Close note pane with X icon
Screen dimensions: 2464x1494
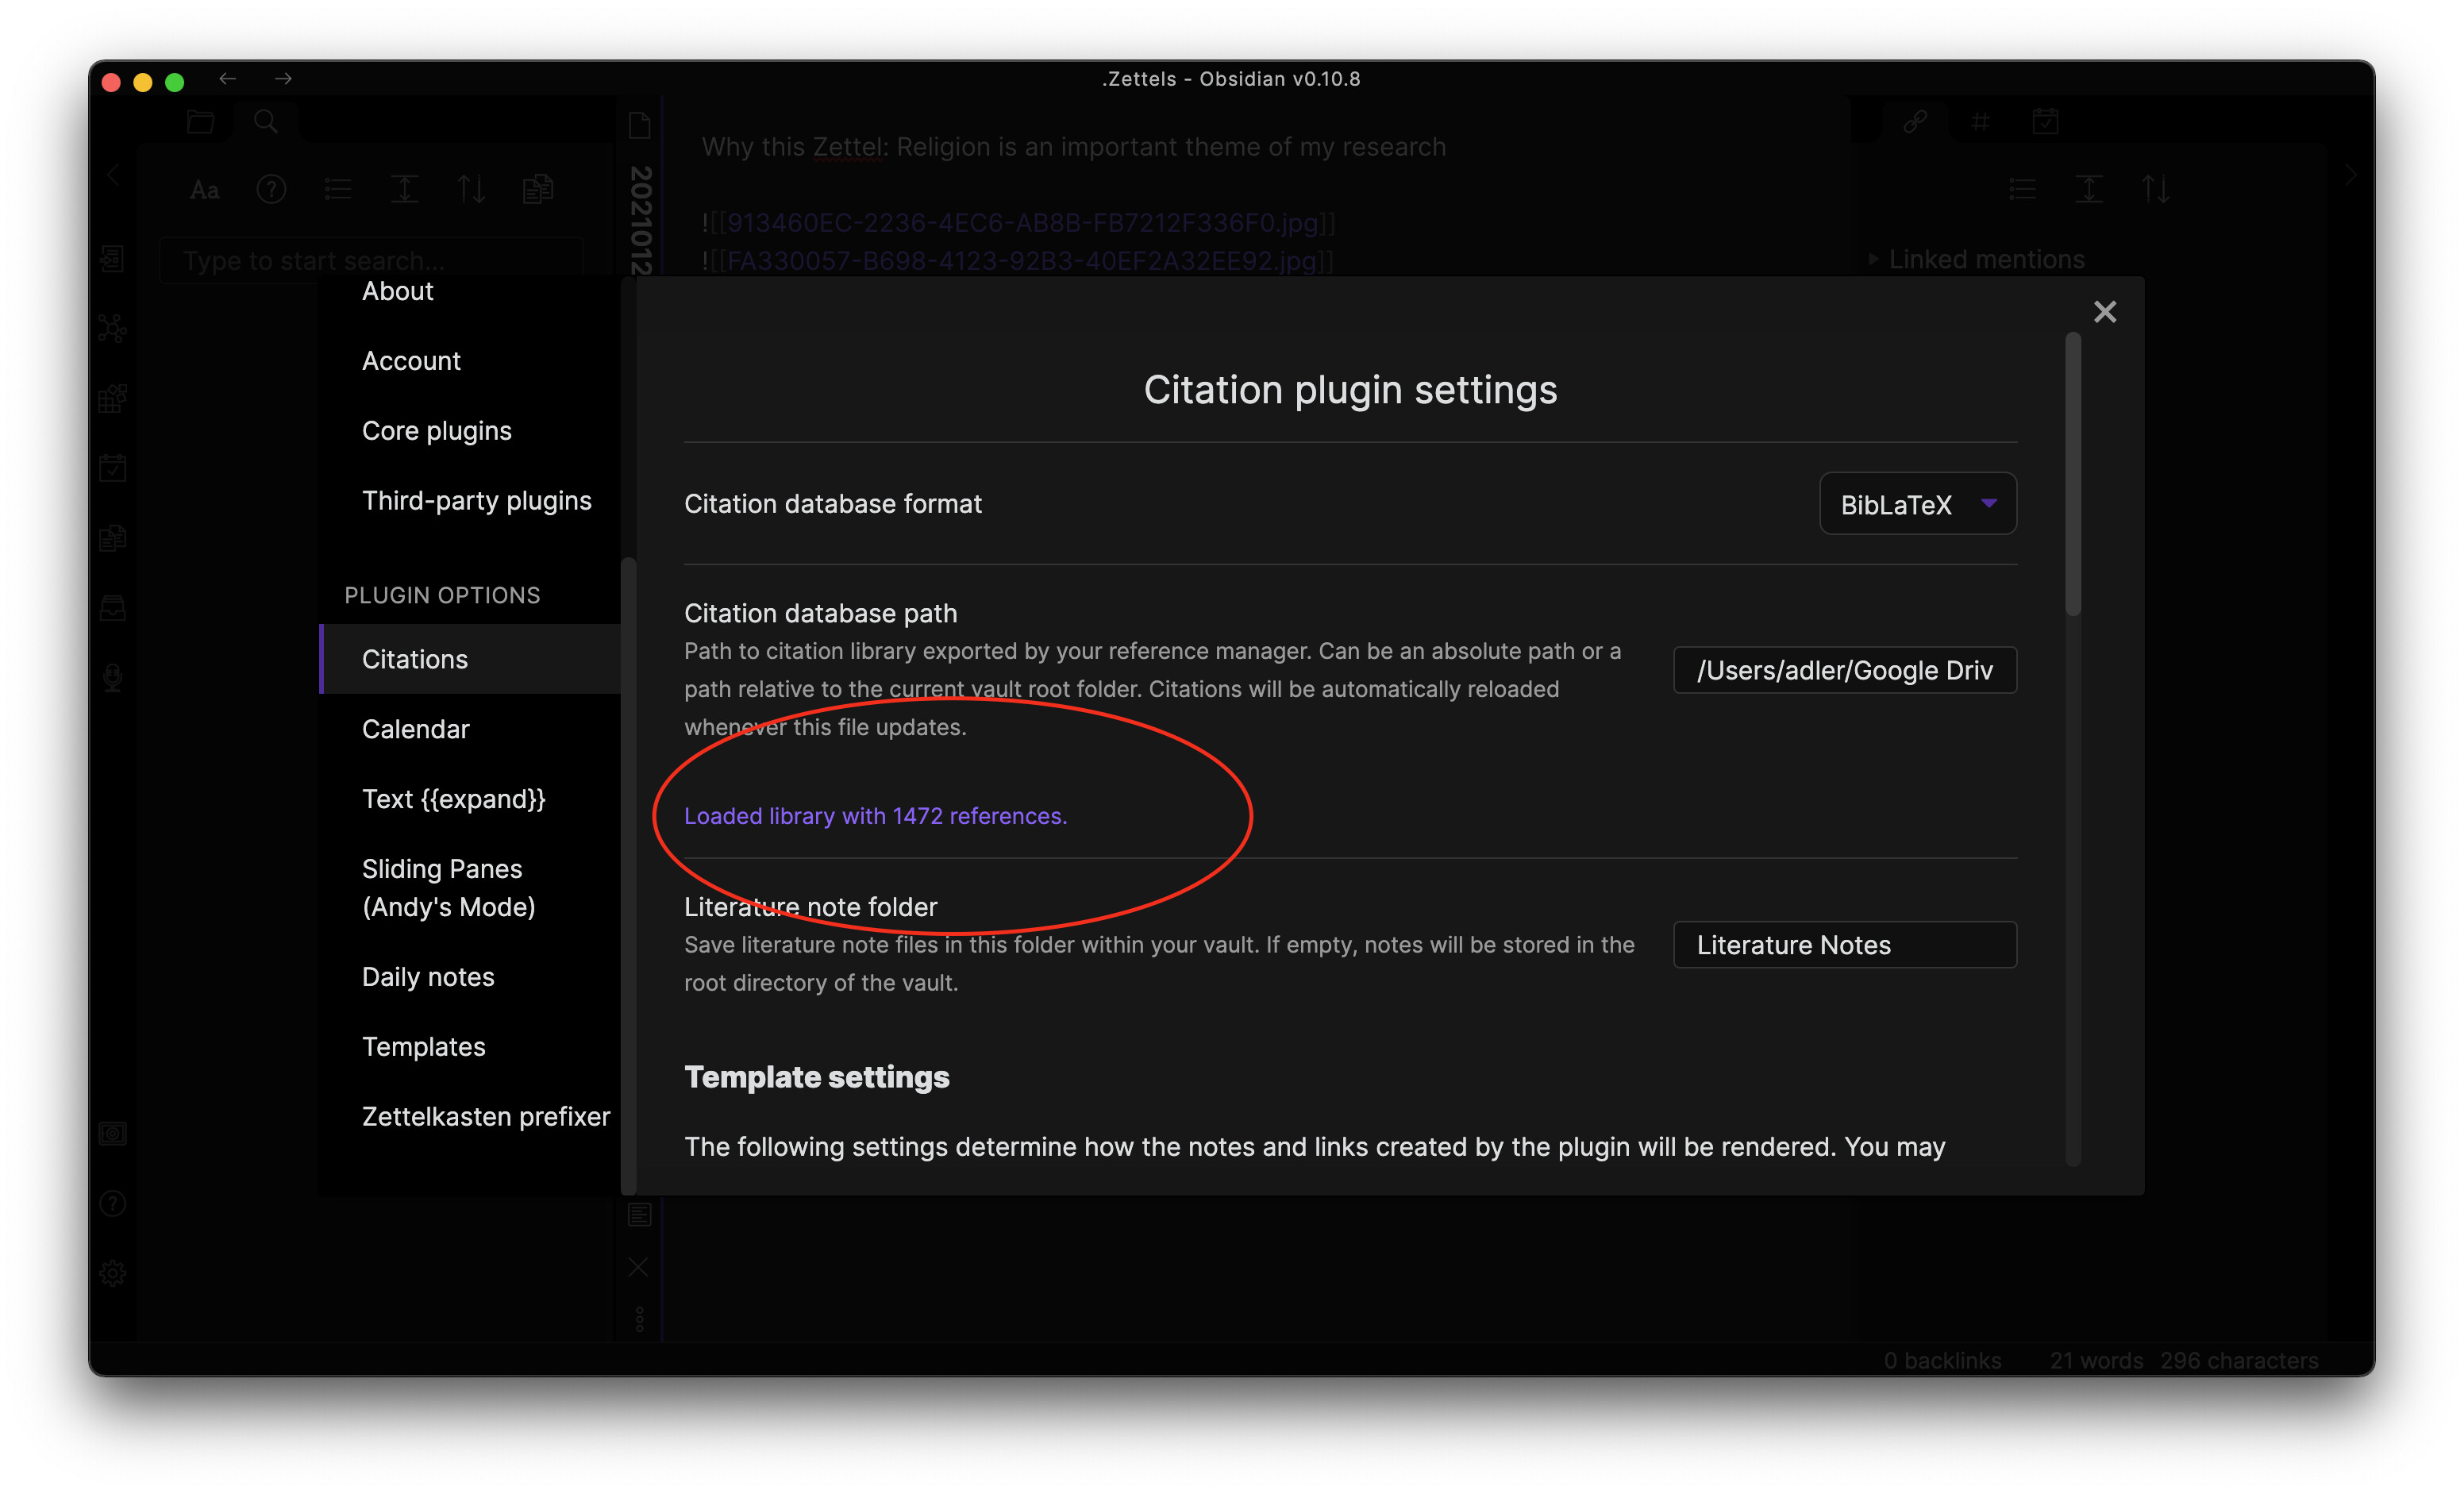click(x=638, y=1267)
